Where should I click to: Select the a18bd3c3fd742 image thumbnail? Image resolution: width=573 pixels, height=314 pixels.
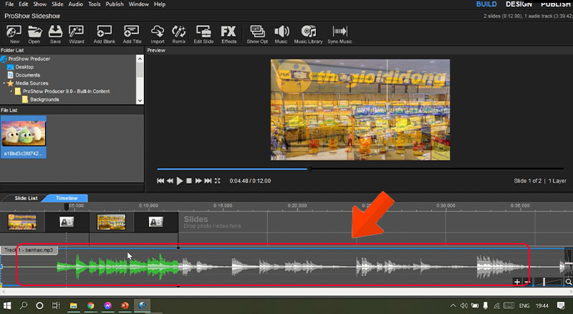24,136
